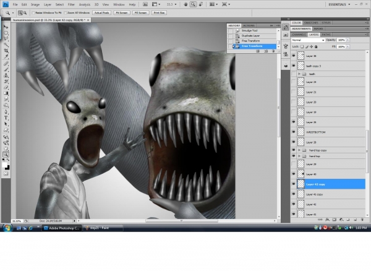Open the Fill slider arrow
Screen dimensions: 371x271
[x=348, y=46]
